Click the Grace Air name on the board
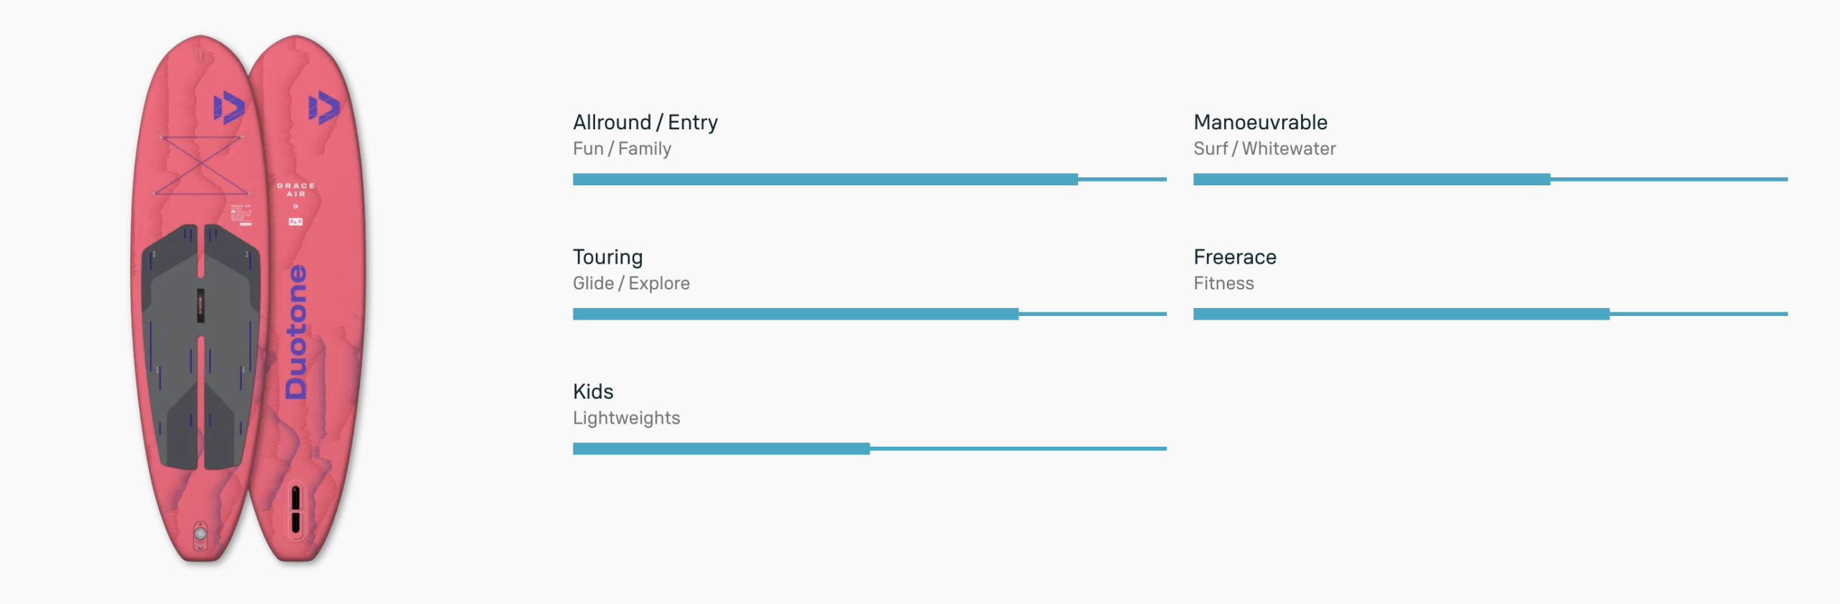The height and width of the screenshot is (604, 1840). pyautogui.click(x=296, y=190)
